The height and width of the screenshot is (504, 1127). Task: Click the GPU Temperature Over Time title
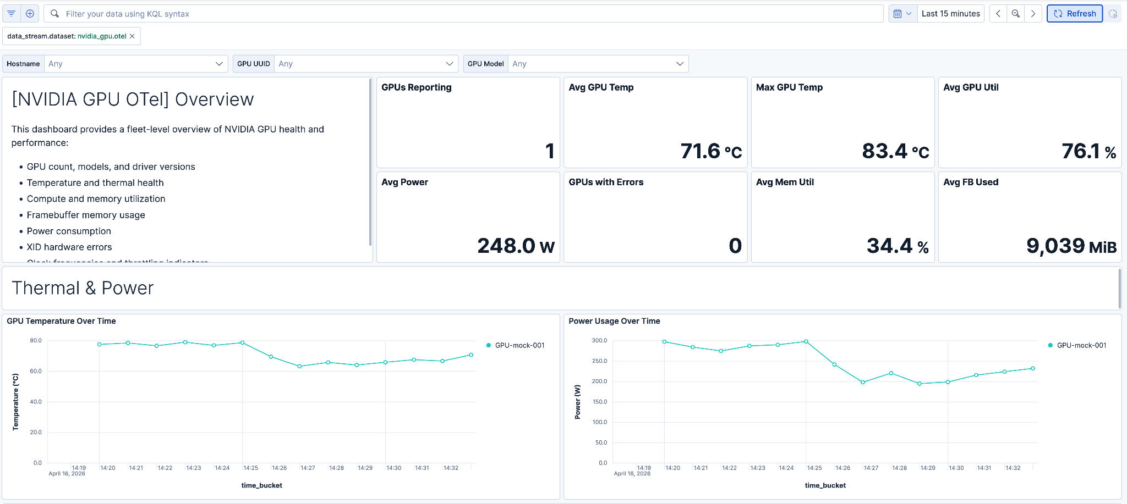point(61,321)
